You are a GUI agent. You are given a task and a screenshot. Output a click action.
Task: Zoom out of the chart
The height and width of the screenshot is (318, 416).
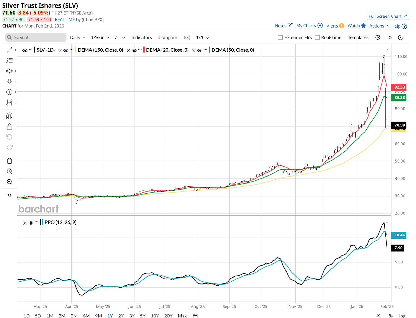click(9, 182)
